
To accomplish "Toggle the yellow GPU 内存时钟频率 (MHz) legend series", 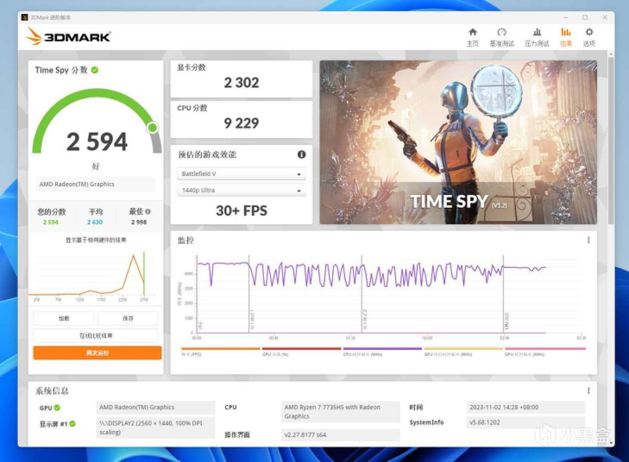I will (x=463, y=352).
